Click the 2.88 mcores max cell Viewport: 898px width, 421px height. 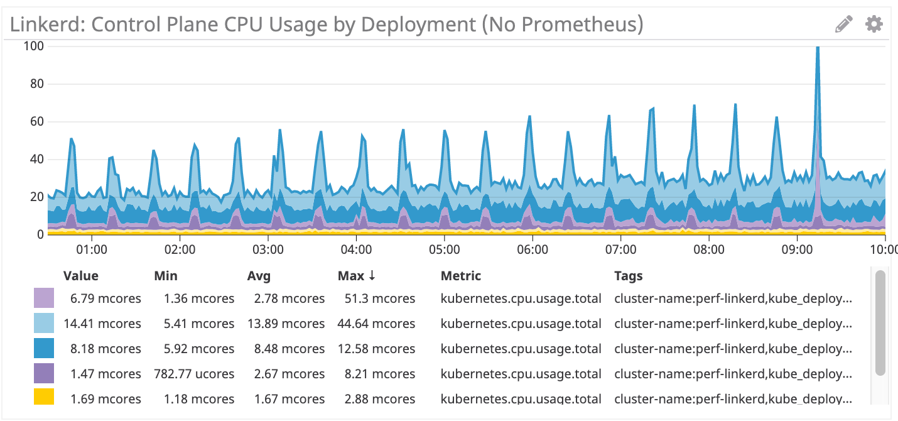click(x=380, y=399)
